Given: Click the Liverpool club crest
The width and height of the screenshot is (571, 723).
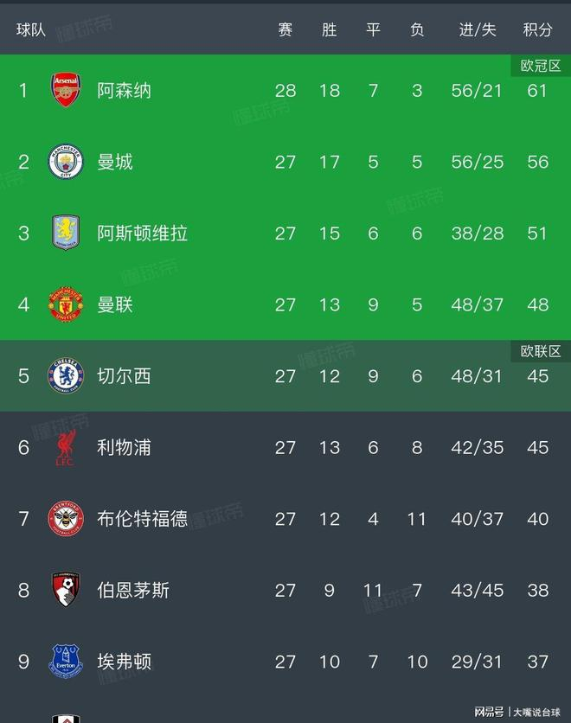Looking at the screenshot, I should pyautogui.click(x=66, y=448).
